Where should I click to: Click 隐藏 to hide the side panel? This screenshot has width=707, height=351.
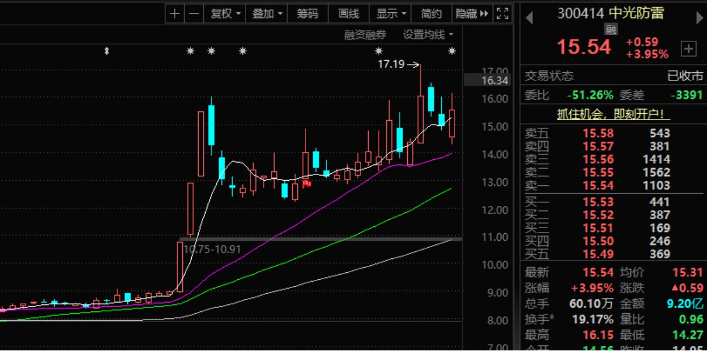pos(472,14)
